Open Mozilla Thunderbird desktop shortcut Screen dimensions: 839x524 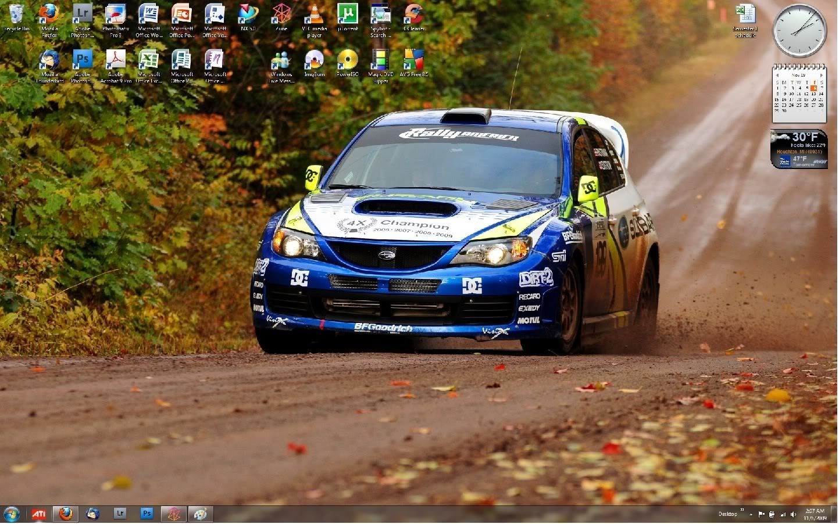(50, 66)
